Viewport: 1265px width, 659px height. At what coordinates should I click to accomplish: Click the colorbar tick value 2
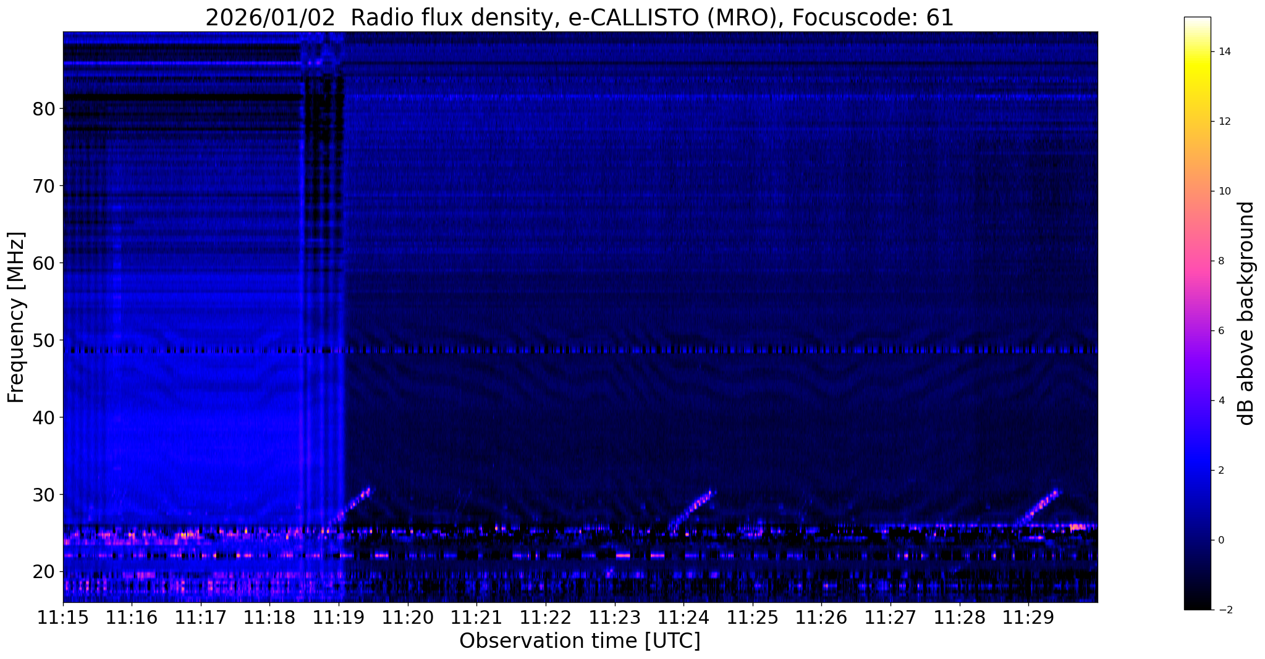(x=1220, y=471)
